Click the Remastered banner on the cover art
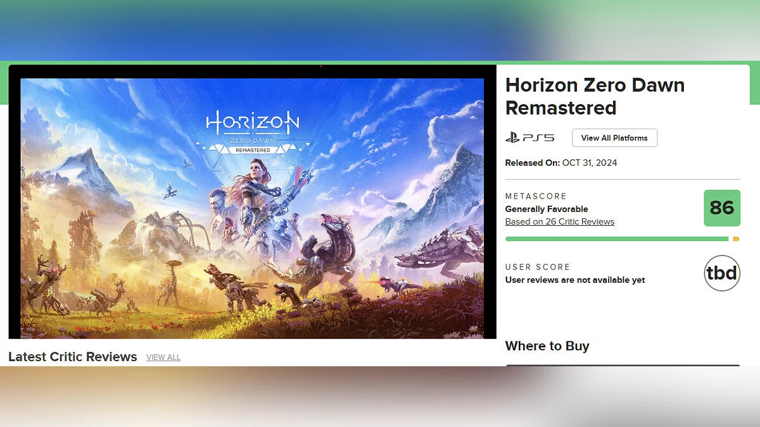Viewport: 760px width, 427px height. (x=253, y=150)
